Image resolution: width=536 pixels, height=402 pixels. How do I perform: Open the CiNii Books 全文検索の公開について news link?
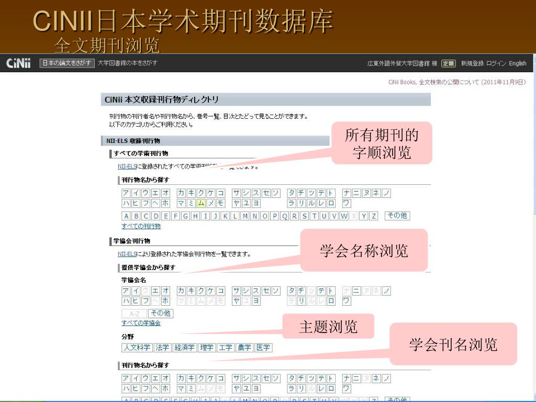click(457, 82)
